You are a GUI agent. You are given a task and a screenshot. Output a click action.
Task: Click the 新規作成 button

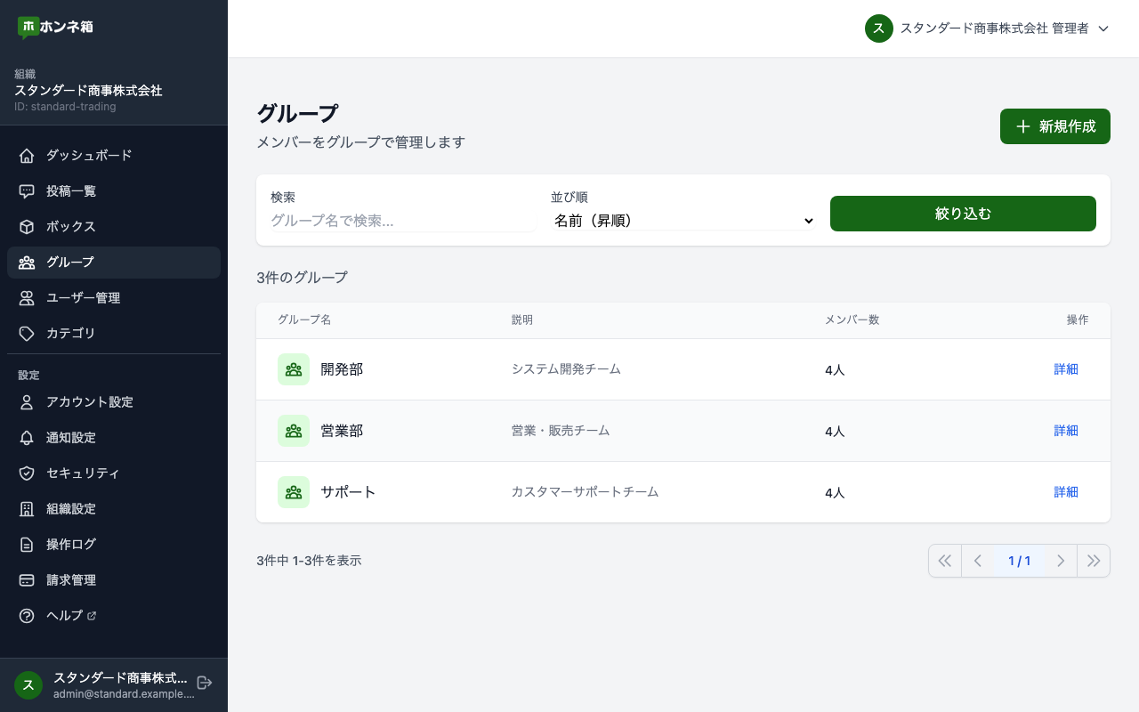[x=1054, y=126]
